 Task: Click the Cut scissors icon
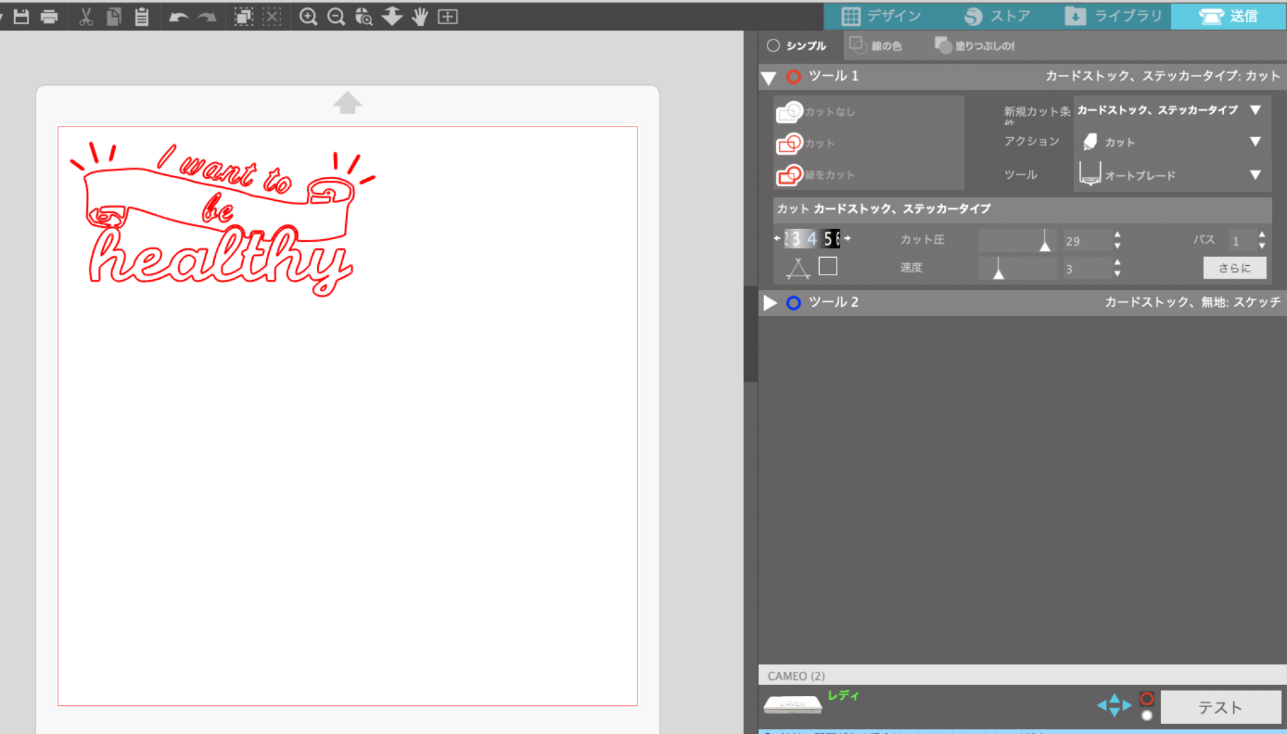[x=85, y=17]
